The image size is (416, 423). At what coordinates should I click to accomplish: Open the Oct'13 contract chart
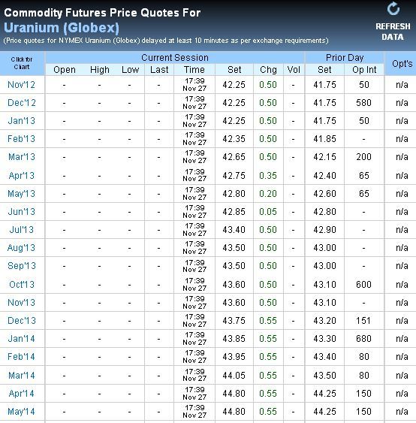(22, 284)
